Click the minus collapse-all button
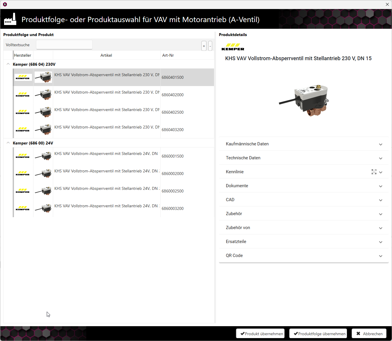This screenshot has height=341, width=392. pyautogui.click(x=210, y=46)
